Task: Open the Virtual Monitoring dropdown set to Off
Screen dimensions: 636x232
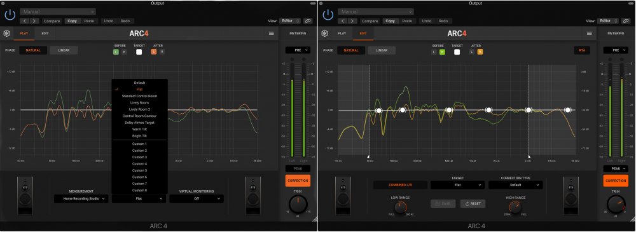Action: click(x=197, y=199)
